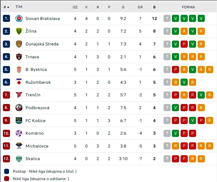Sort standings by the B points column

[154, 7]
